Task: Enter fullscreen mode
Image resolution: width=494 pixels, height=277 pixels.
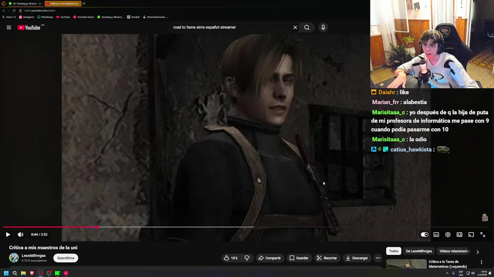Action: pyautogui.click(x=482, y=235)
